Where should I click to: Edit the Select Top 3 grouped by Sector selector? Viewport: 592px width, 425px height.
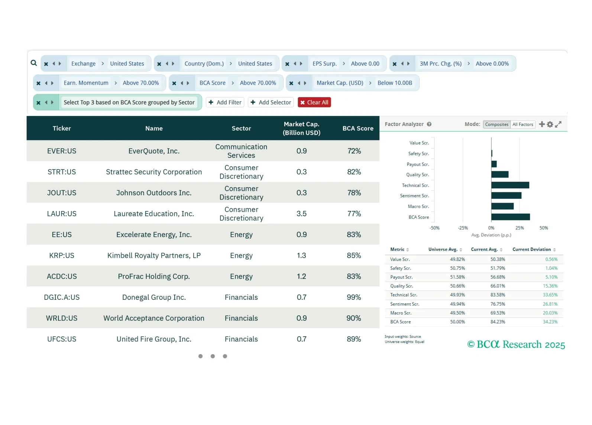click(x=129, y=103)
